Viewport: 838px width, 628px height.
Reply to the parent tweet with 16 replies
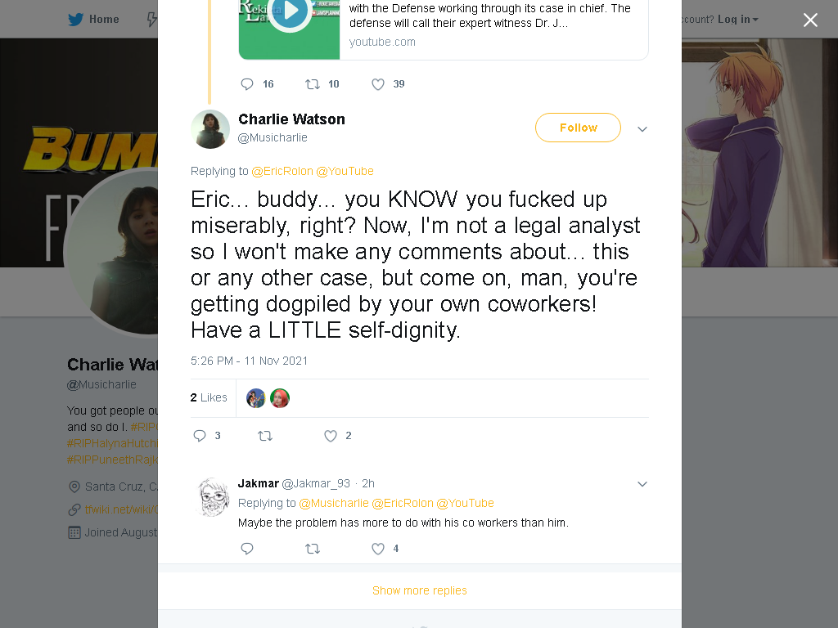coord(247,84)
